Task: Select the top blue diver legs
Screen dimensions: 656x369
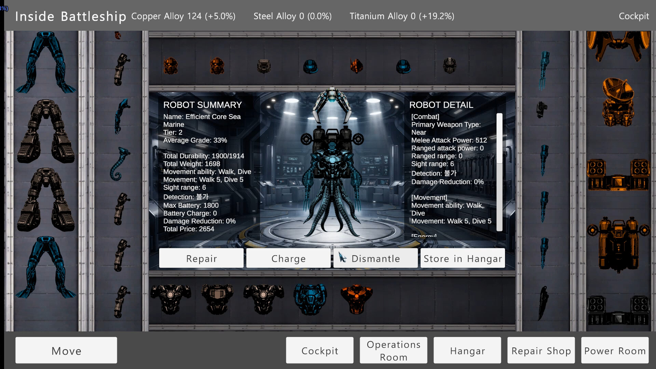Action: tap(45, 62)
